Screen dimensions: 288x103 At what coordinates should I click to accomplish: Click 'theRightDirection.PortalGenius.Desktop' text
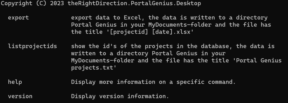(x=134, y=3)
